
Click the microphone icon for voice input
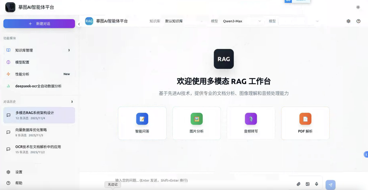coord(316,184)
